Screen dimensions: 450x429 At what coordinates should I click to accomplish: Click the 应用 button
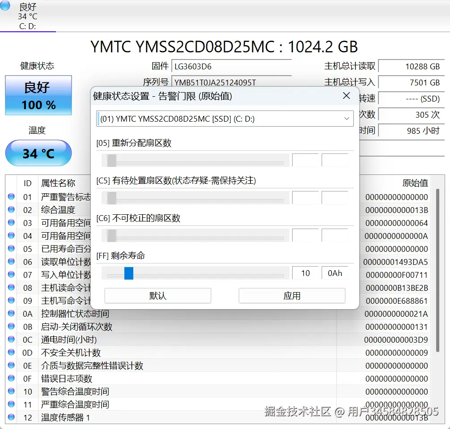coord(292,296)
